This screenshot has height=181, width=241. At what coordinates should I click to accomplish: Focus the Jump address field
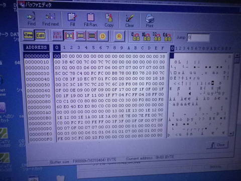[198, 37]
